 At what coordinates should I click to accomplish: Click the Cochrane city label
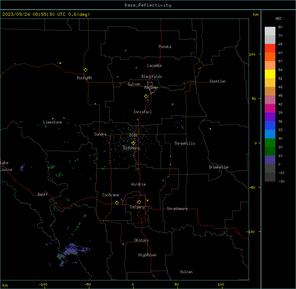[111, 195]
